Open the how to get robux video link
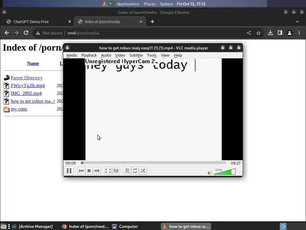Screen dimensions: 306x230 pyautogui.click(x=33, y=101)
